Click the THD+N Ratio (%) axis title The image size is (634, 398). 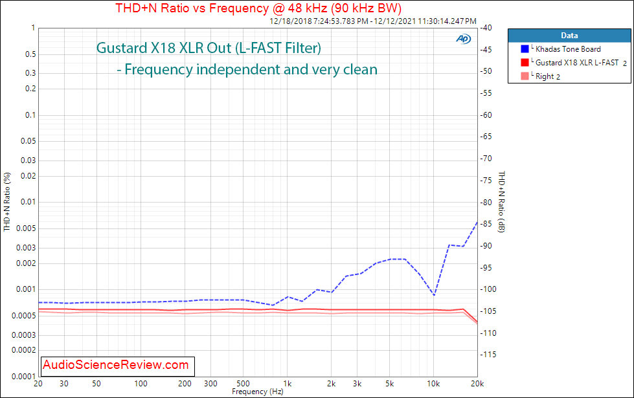click(x=7, y=202)
